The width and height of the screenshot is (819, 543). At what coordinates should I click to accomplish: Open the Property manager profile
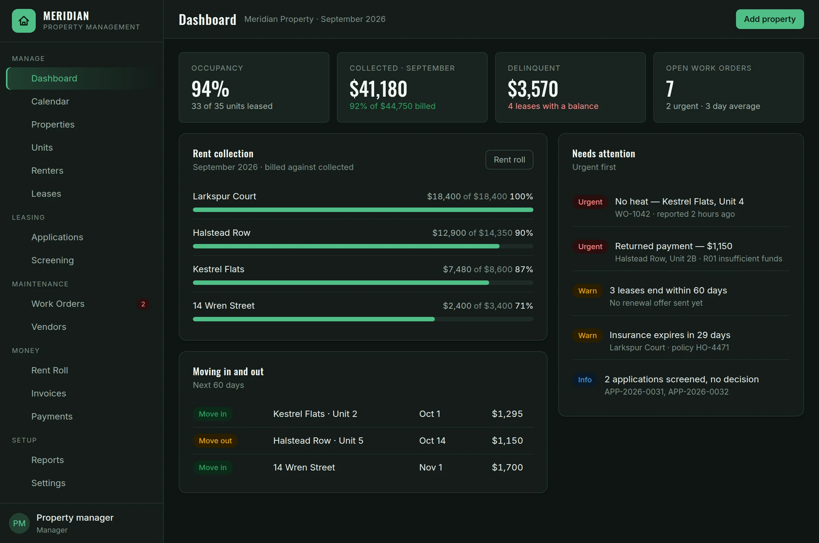pos(82,523)
